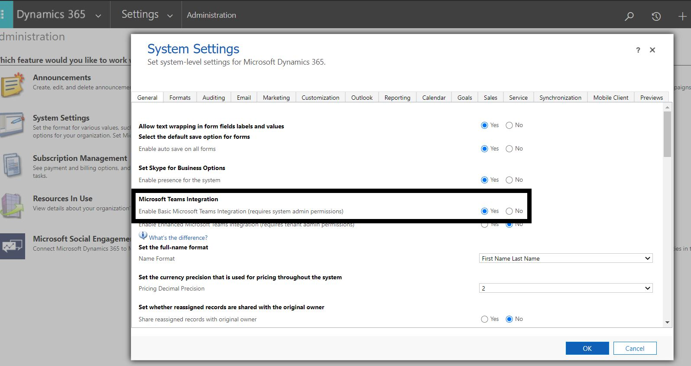Click the search magnifier icon
Screen dimensions: 691x366
(629, 16)
